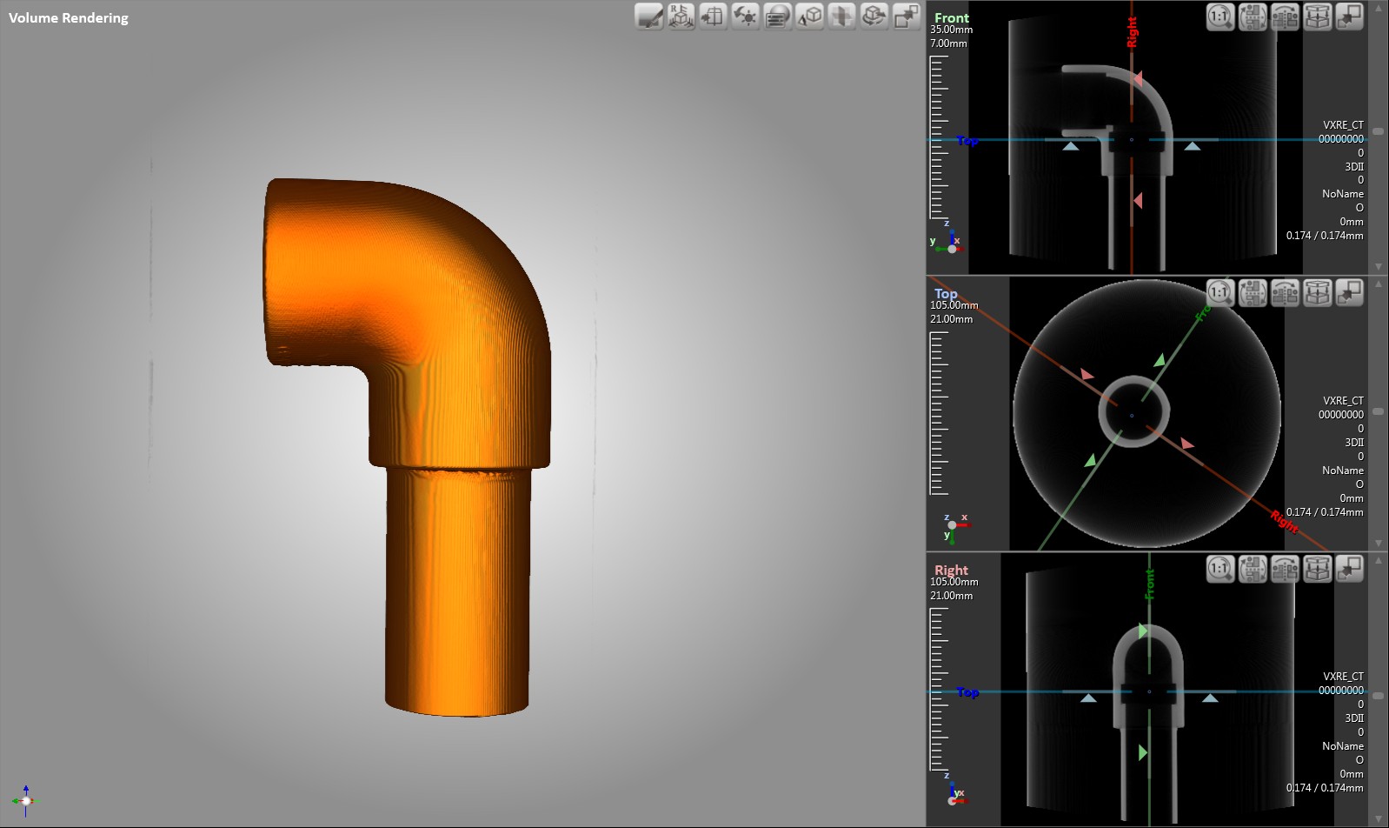
Task: Maximize the Volume Rendering pane
Action: coord(907,17)
